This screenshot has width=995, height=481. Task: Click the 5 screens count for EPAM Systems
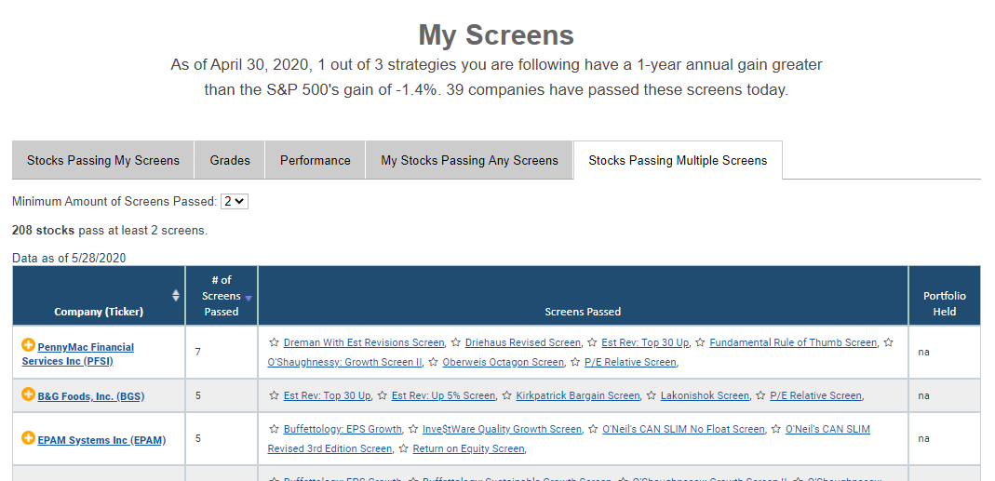(198, 438)
